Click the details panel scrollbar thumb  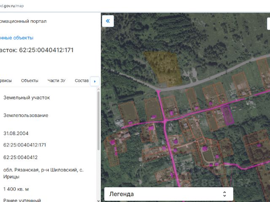click(x=98, y=121)
